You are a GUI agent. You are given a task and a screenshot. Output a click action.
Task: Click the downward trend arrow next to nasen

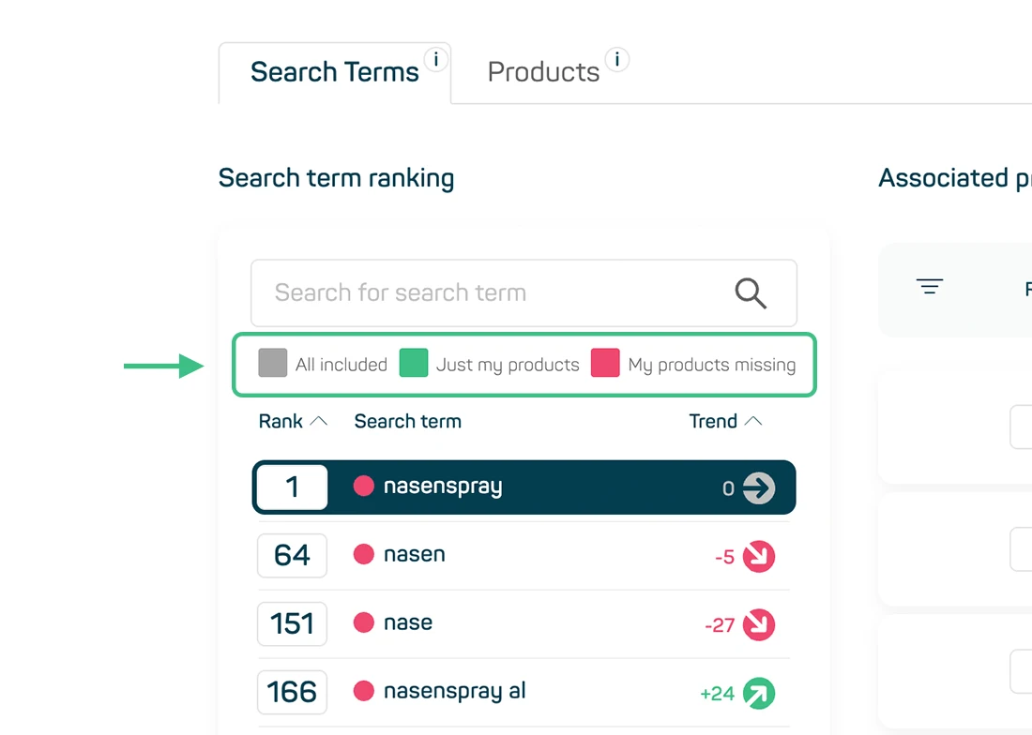pyautogui.click(x=758, y=556)
